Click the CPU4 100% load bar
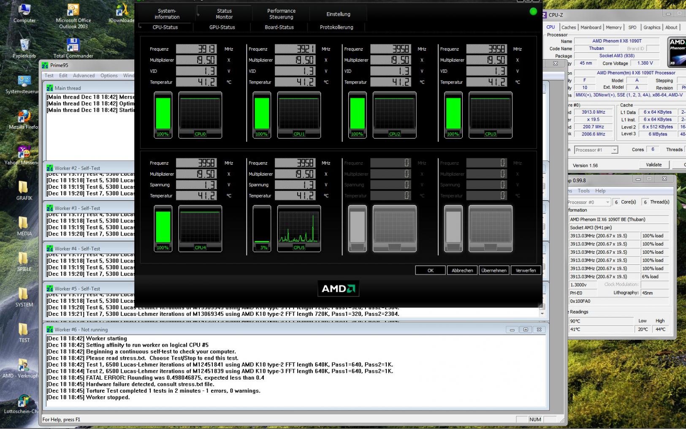686x429 pixels. click(163, 228)
